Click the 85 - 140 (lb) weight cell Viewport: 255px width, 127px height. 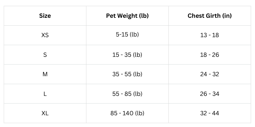pos(127,113)
